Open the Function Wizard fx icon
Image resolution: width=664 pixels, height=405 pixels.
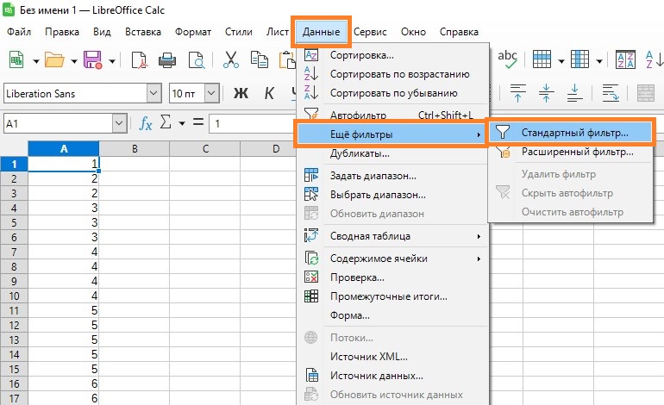(146, 124)
